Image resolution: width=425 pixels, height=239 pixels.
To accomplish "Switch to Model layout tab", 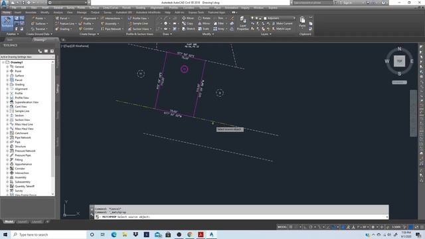I will click(9, 222).
